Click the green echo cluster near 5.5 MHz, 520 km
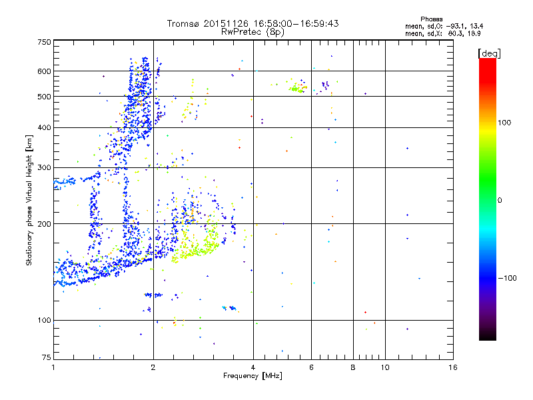 [x=296, y=89]
